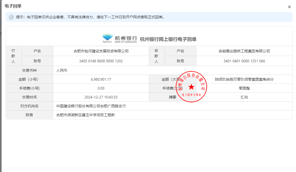296x172 pixels.
Task: Click the info icon beside 提示 notice
Action: (11, 17)
